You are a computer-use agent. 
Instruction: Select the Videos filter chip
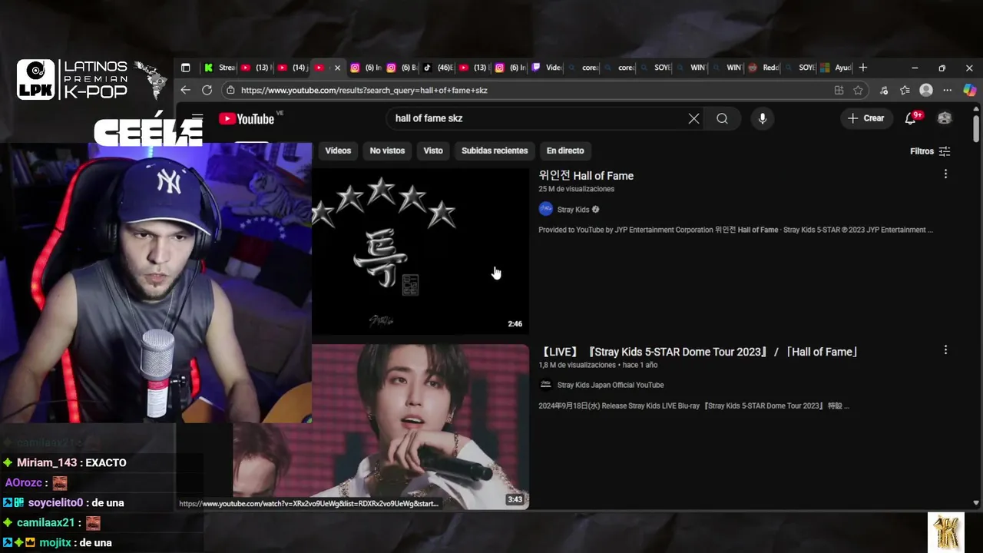(x=338, y=151)
